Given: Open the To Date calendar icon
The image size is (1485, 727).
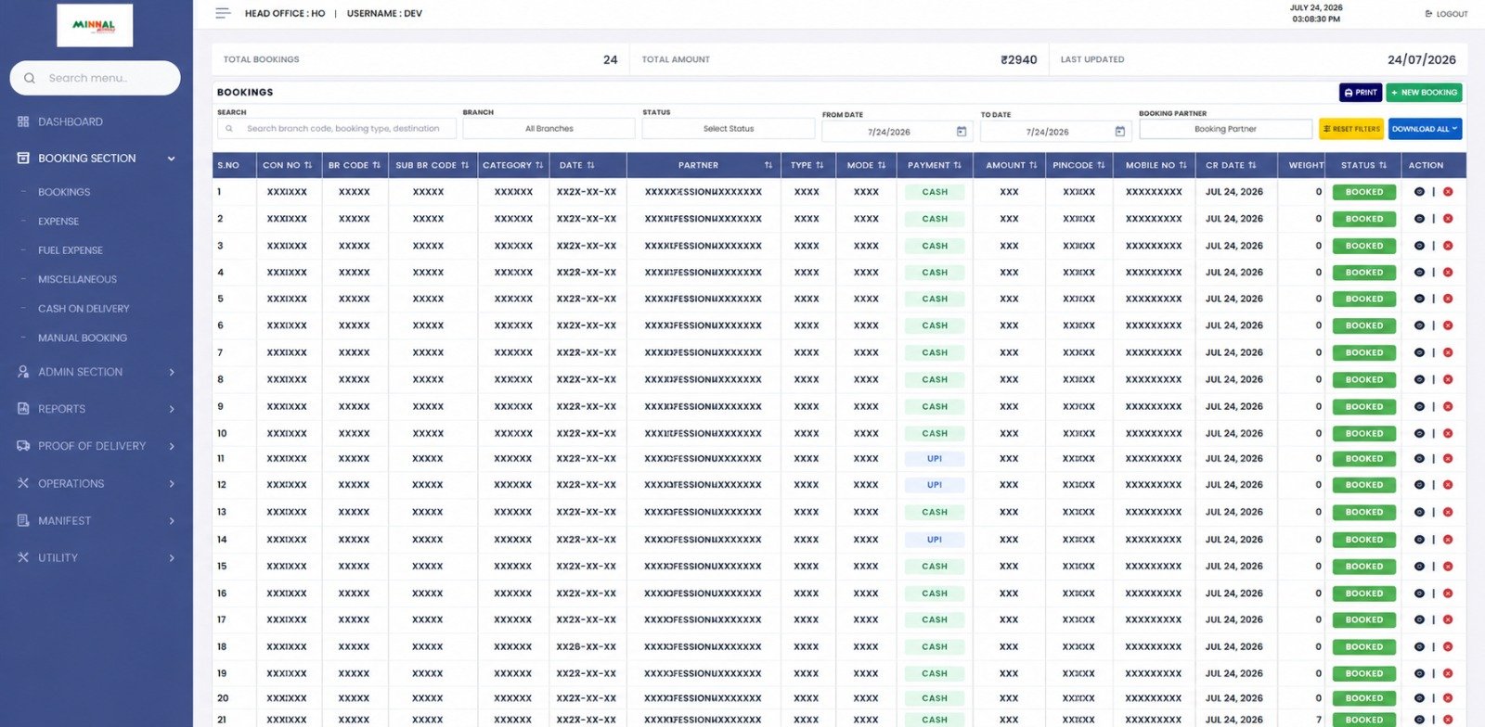Looking at the screenshot, I should (1120, 132).
